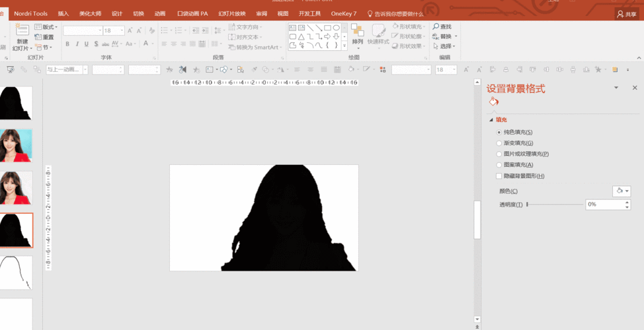Screen dimensions: 644x330
Task: Open the Quick Styles (快速样式) icon
Action: coord(378,32)
